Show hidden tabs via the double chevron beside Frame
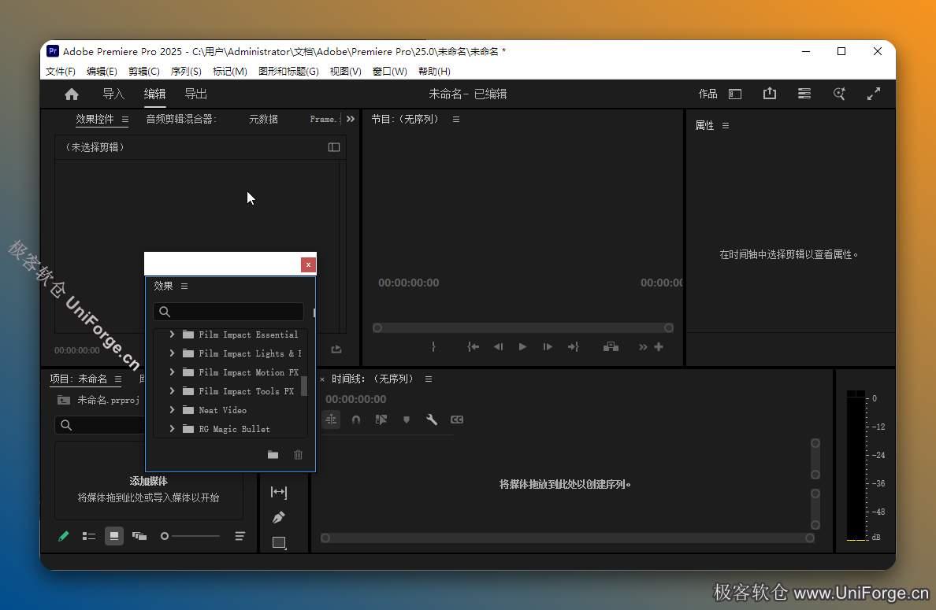The image size is (936, 610). [x=351, y=120]
